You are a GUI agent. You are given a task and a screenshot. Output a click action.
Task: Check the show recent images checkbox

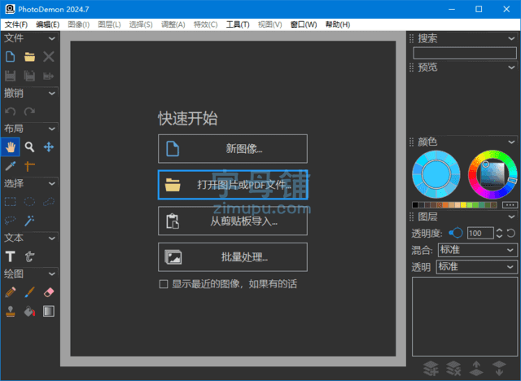pos(164,284)
